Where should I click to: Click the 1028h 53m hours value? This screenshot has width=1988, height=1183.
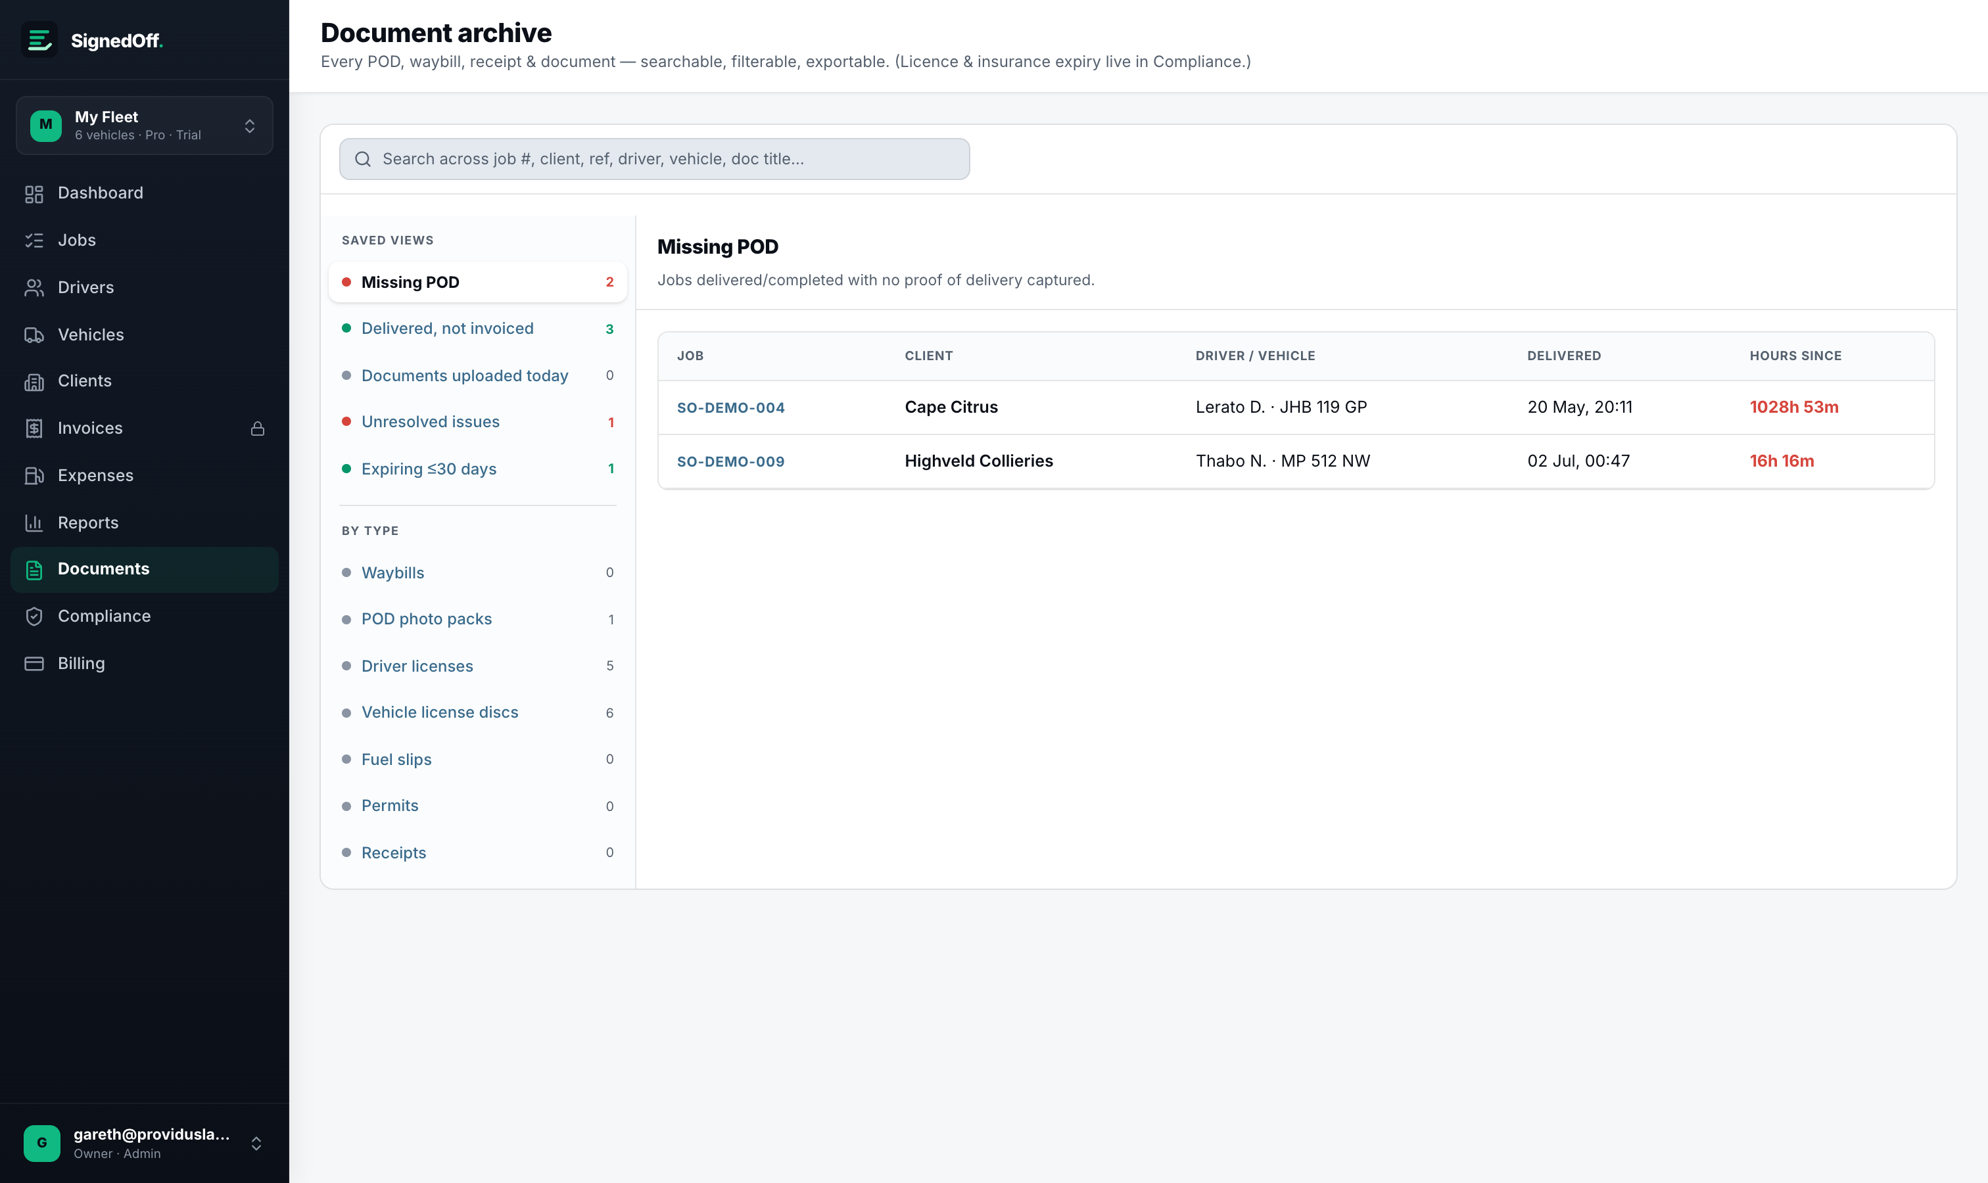point(1793,407)
